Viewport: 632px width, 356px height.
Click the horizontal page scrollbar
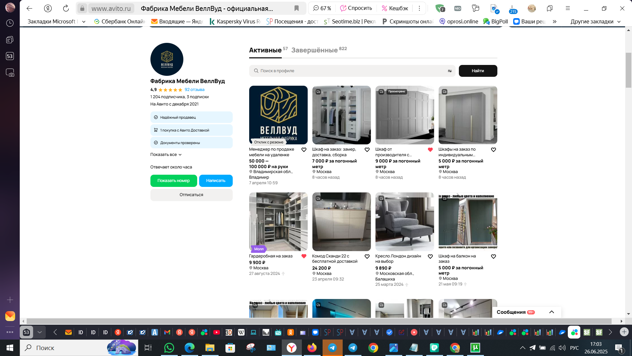point(319,321)
